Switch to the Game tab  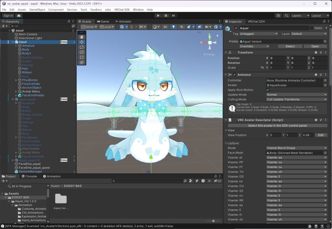click(103, 21)
